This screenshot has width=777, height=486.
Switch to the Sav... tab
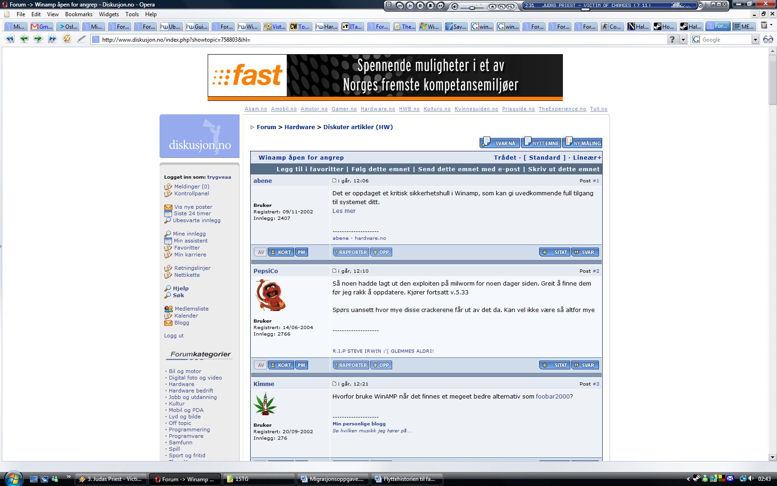click(456, 26)
